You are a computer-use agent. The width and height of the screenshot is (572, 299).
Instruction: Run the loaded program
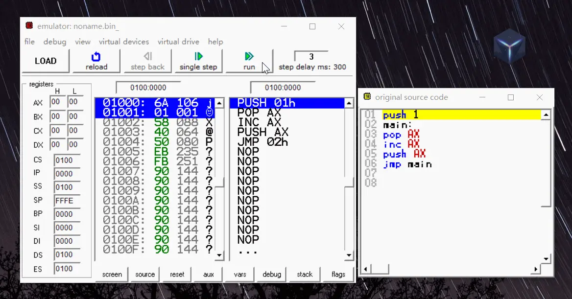click(x=249, y=61)
